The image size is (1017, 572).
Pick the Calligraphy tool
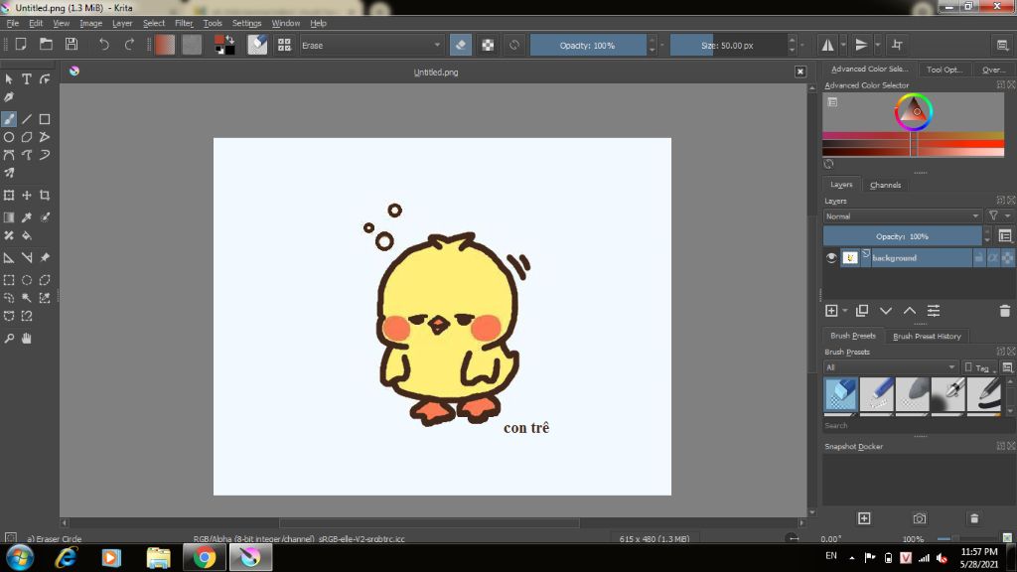point(8,97)
